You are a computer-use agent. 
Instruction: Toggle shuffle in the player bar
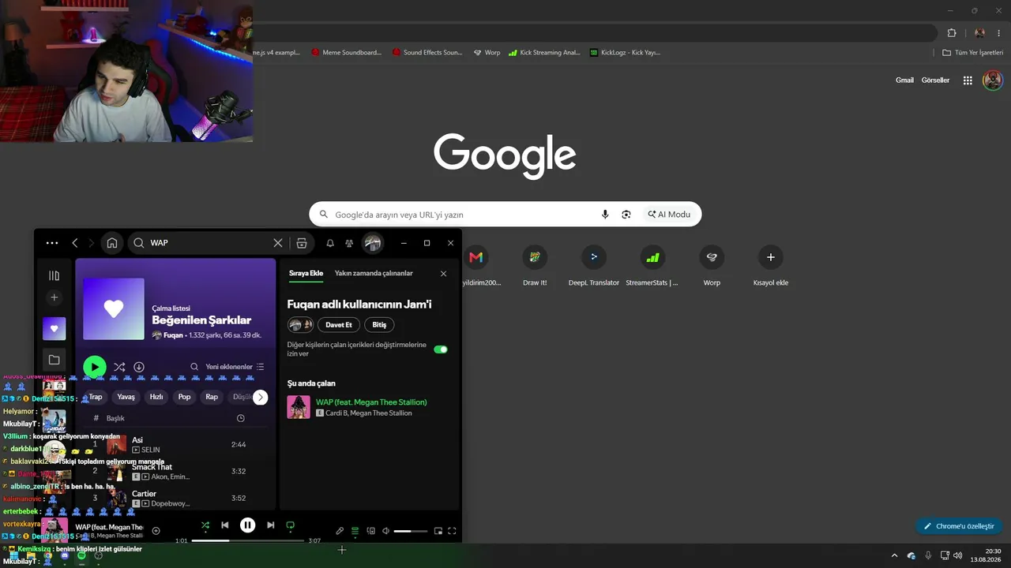click(205, 525)
